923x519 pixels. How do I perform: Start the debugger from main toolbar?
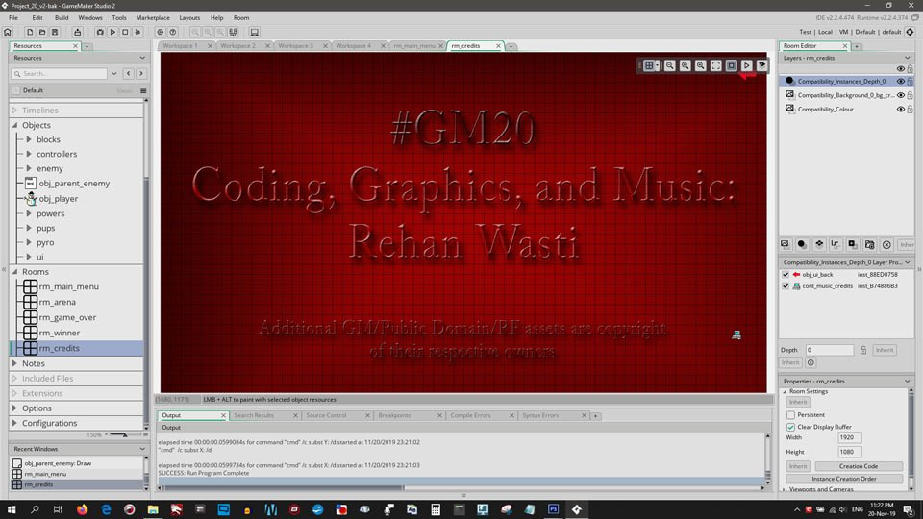[x=100, y=32]
